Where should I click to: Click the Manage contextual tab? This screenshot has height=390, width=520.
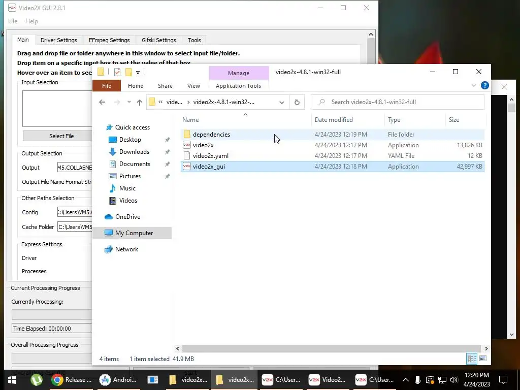coord(239,73)
